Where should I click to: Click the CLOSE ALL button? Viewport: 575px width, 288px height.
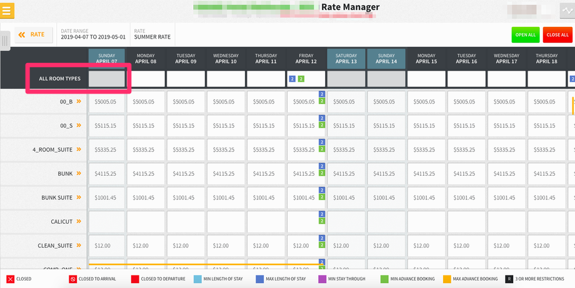(557, 35)
